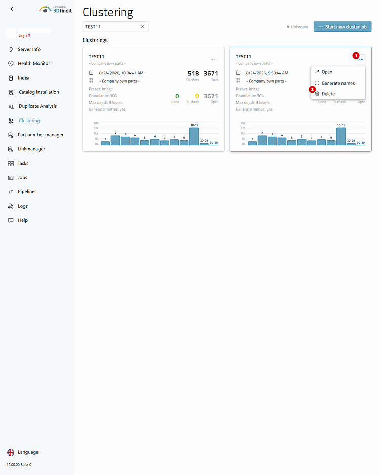Viewport: 380px width, 475px height.
Task: Clear the TEST11 search filter
Action: pos(142,27)
